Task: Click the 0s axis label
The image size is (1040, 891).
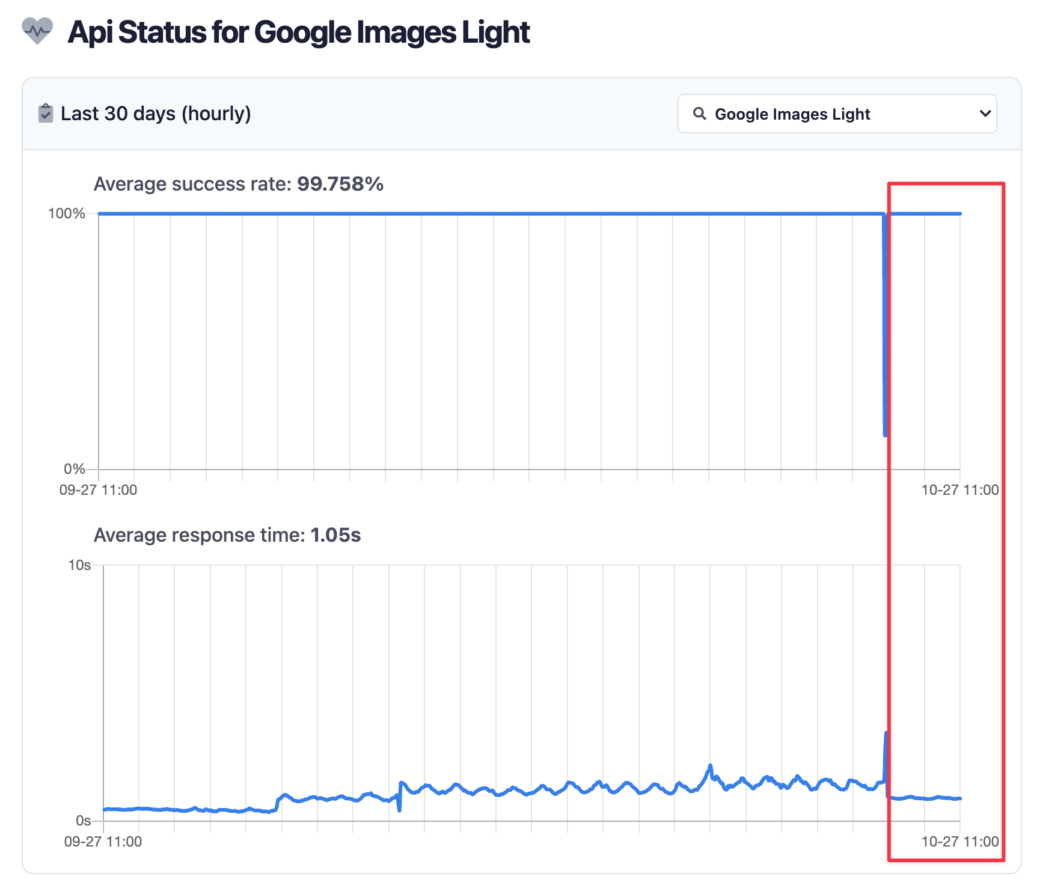Action: tap(84, 821)
